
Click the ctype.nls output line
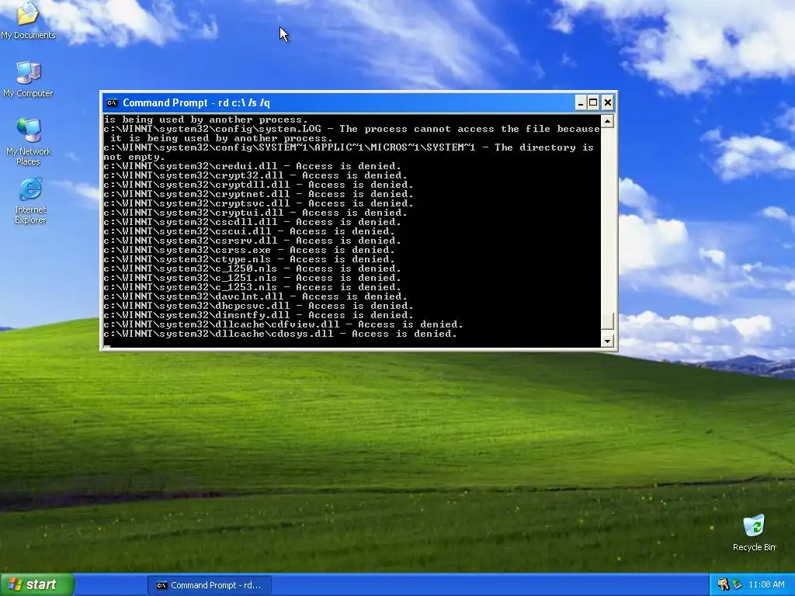click(249, 259)
